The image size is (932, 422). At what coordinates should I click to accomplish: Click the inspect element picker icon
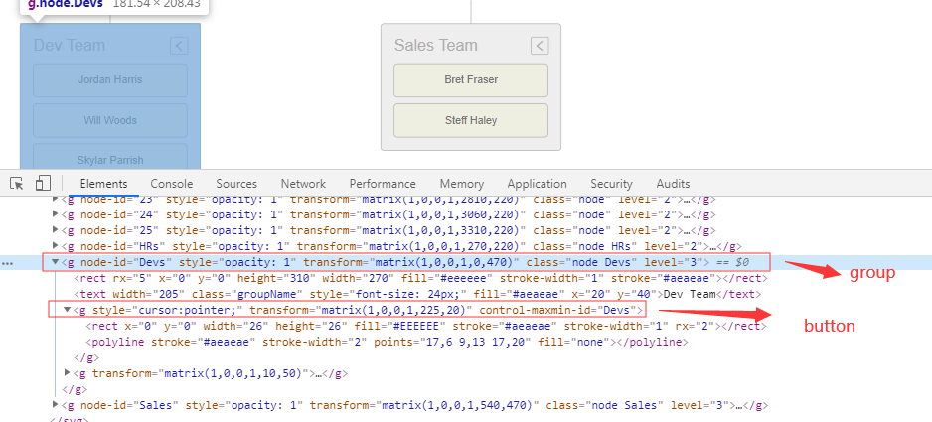17,183
